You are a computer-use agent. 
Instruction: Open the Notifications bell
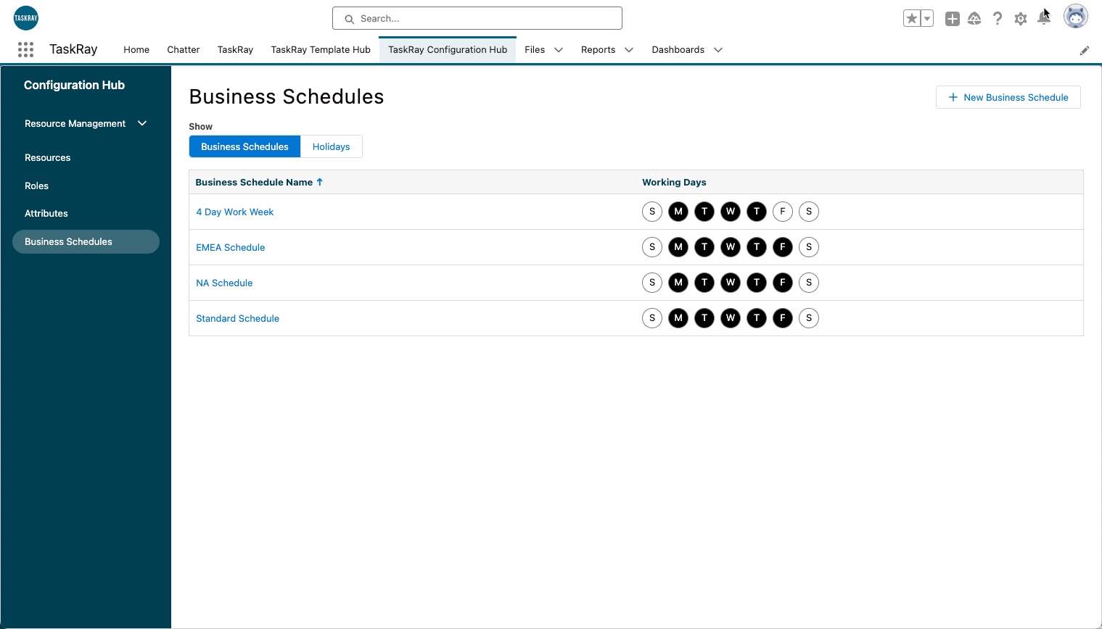[1044, 19]
